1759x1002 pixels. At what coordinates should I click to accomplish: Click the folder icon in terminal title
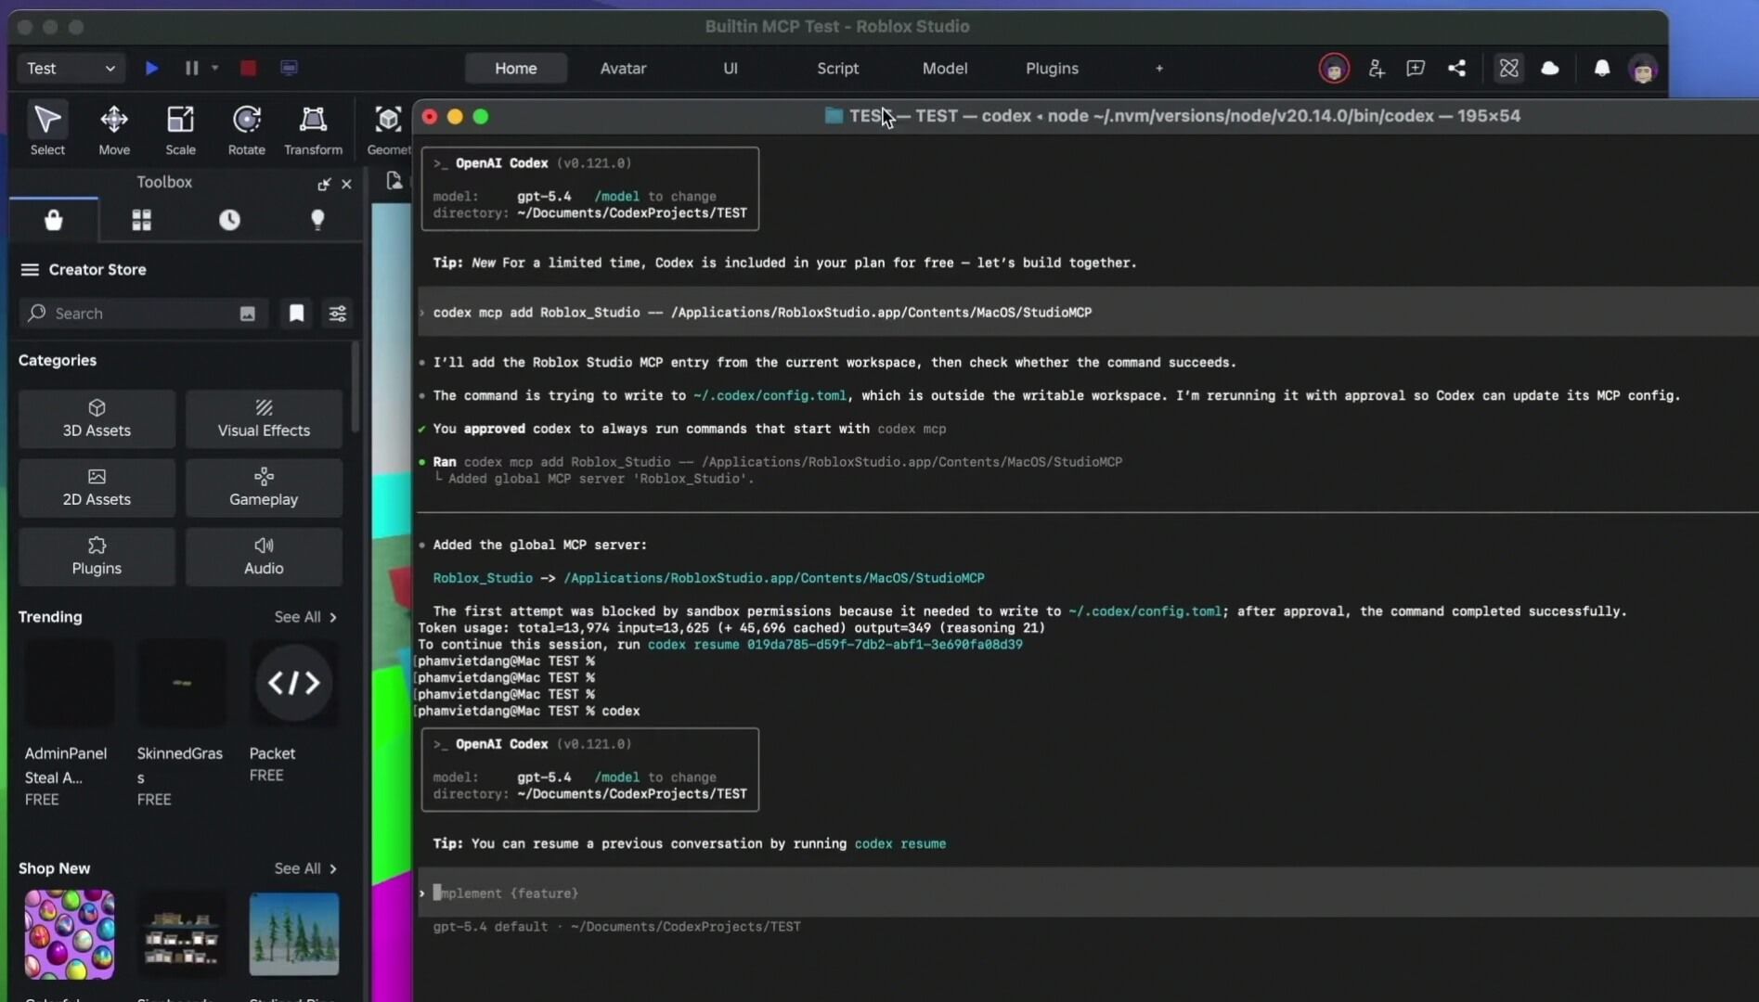(834, 116)
